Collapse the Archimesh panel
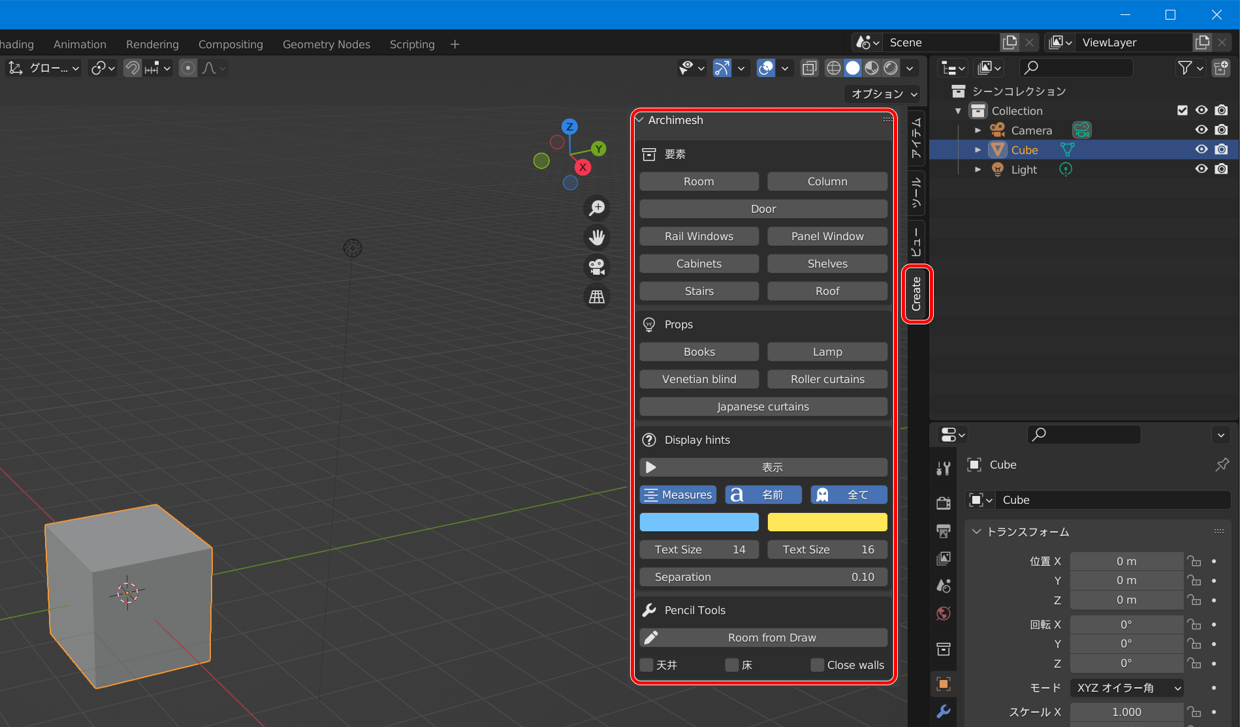 tap(641, 120)
